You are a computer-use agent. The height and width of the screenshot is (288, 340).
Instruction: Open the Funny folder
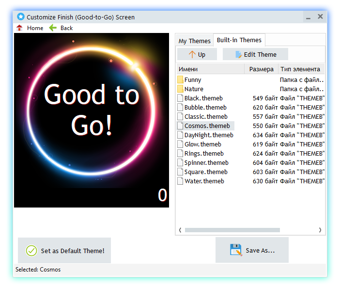[x=192, y=80]
